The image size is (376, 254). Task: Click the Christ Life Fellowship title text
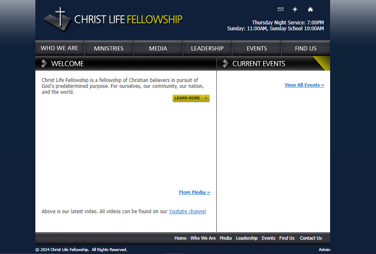[128, 19]
